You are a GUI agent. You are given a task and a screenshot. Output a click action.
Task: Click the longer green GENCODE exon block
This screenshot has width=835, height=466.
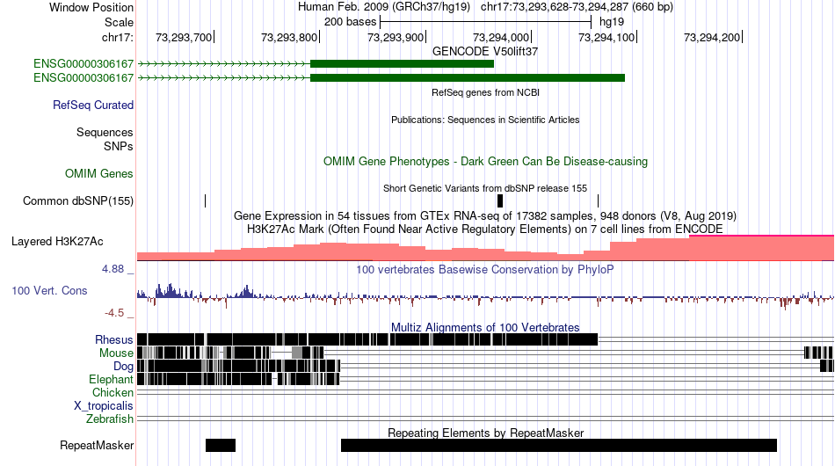click(x=468, y=77)
